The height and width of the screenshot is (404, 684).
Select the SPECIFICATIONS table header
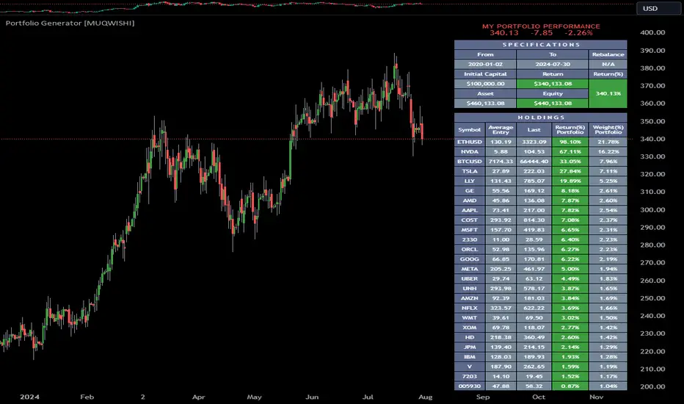[540, 45]
